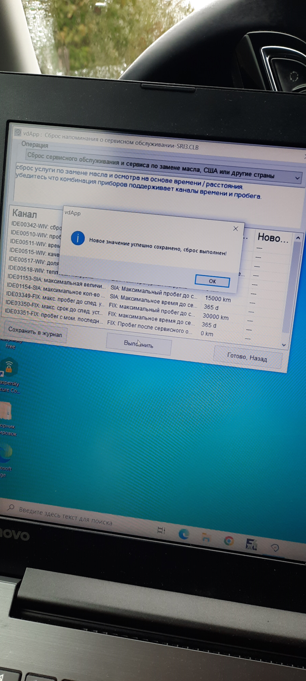Select the IDE00511-WIV channel row

35,243
